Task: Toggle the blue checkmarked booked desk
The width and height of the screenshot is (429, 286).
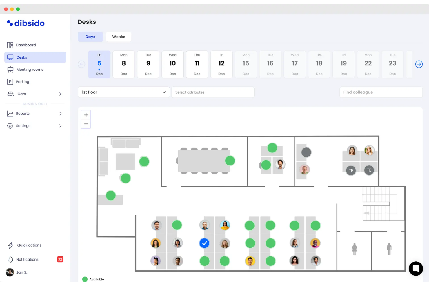Action: tap(204, 243)
